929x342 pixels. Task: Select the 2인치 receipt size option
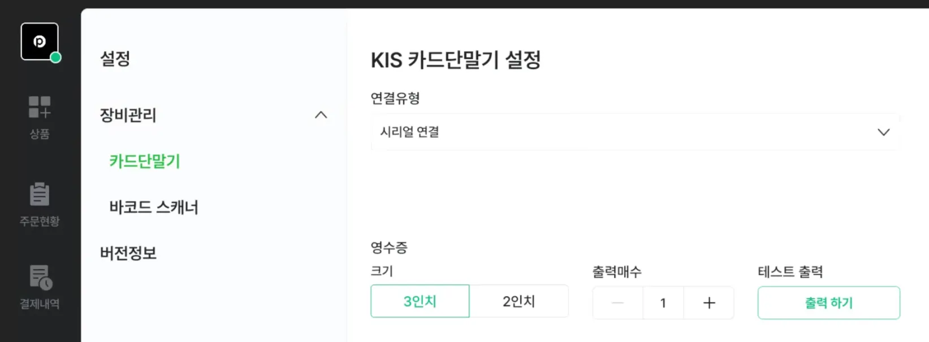click(518, 301)
